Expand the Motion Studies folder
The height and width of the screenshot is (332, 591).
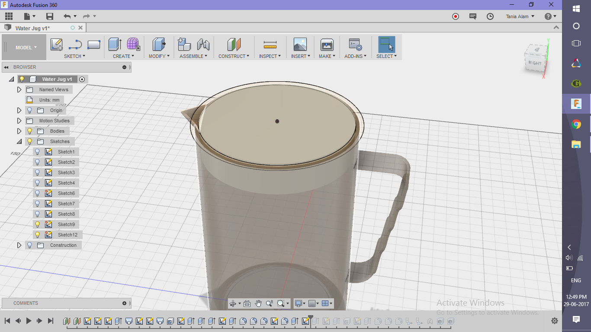pyautogui.click(x=19, y=121)
